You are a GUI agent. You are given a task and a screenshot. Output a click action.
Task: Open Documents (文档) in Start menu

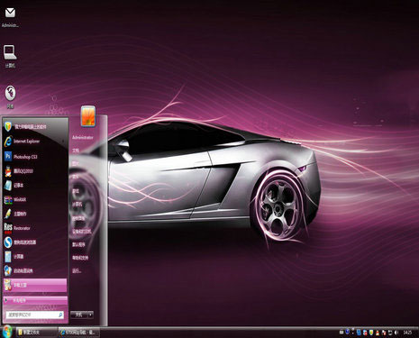(76, 151)
